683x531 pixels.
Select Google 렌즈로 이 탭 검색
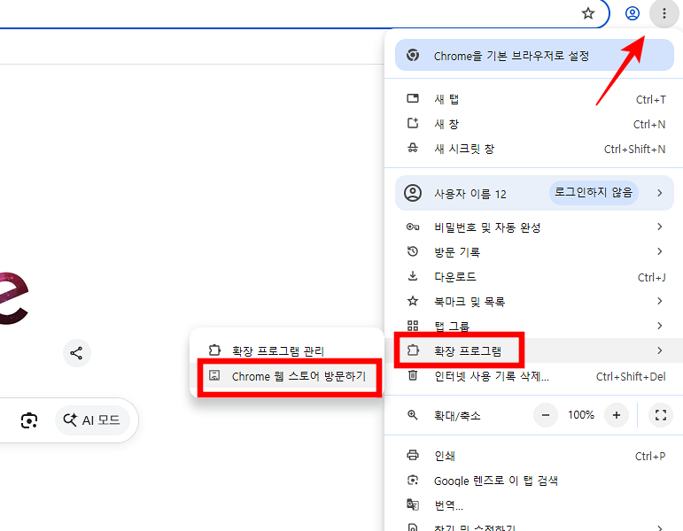click(536, 481)
